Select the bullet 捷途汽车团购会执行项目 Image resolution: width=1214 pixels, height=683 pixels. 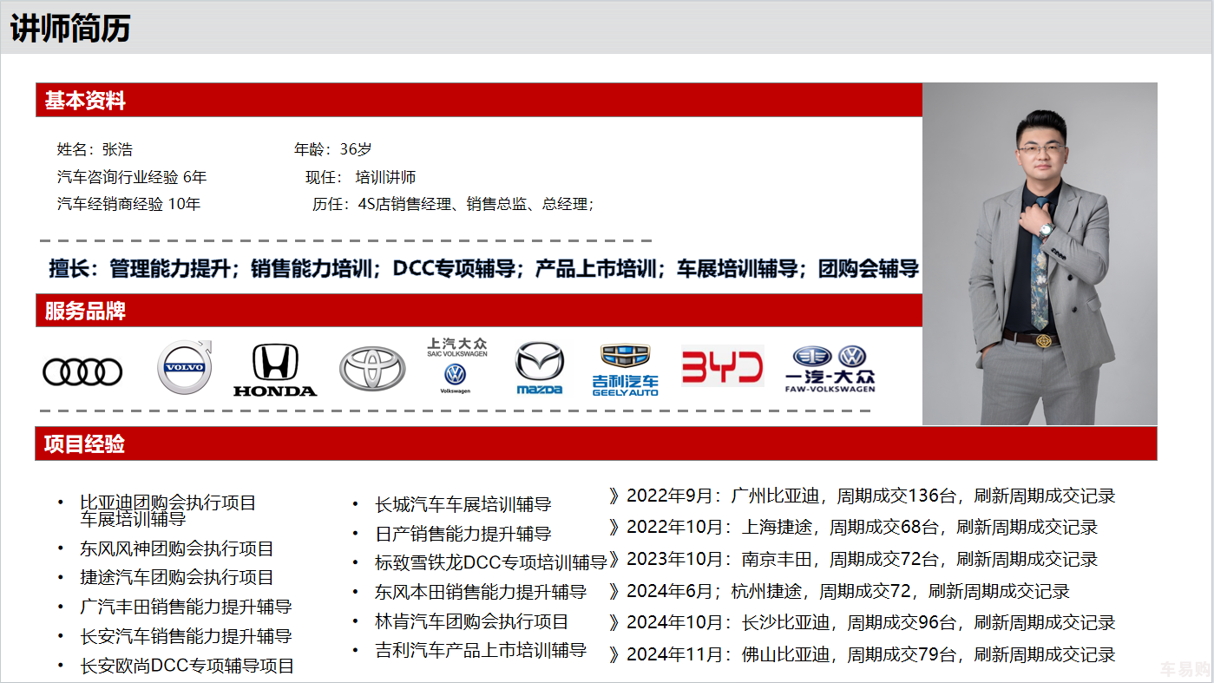pos(177,577)
